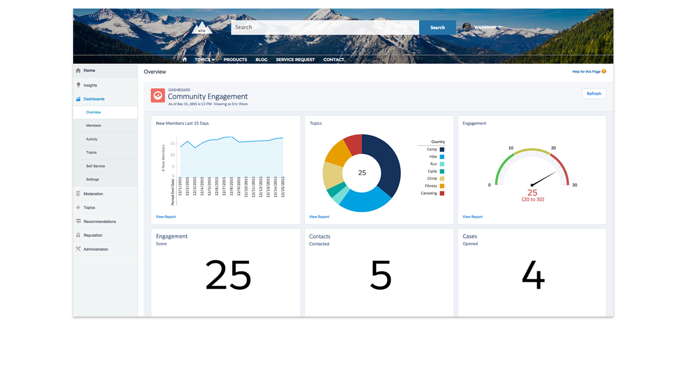Click into the Search input field
The width and height of the screenshot is (686, 365).
325,27
